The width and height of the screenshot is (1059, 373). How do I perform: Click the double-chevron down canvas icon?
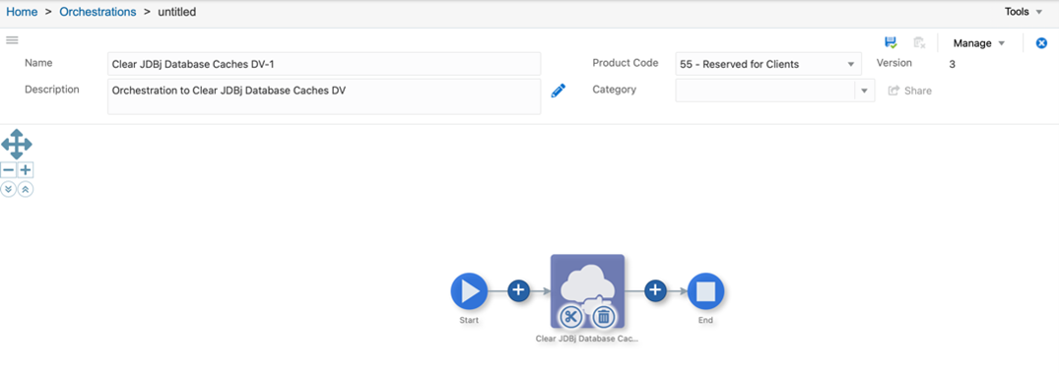click(8, 189)
